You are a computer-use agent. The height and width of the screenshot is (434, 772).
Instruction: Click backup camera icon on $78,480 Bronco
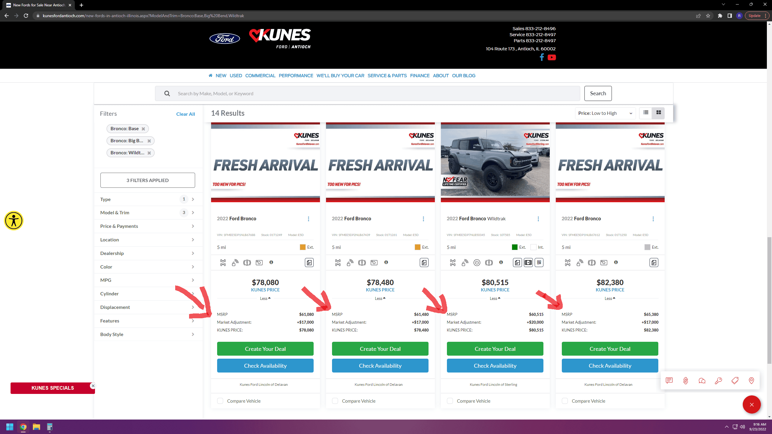[374, 263]
